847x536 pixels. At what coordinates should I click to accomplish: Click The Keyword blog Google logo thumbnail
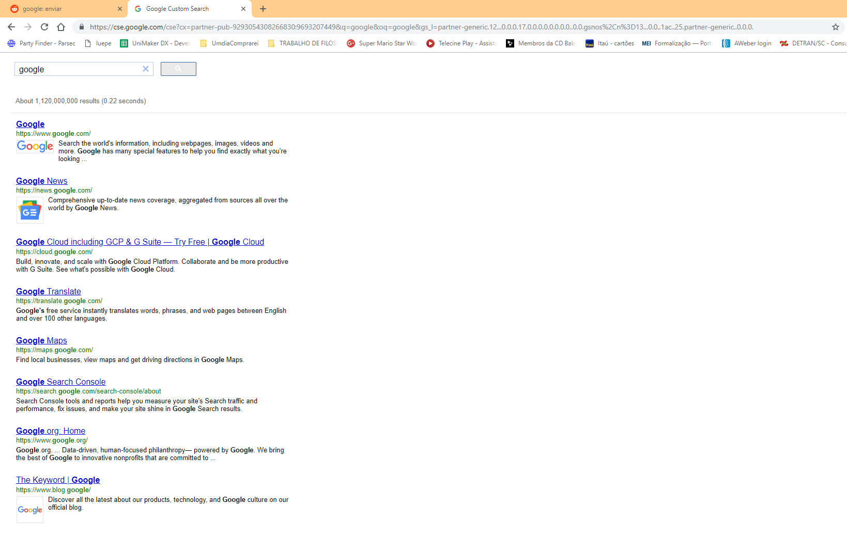(x=30, y=510)
